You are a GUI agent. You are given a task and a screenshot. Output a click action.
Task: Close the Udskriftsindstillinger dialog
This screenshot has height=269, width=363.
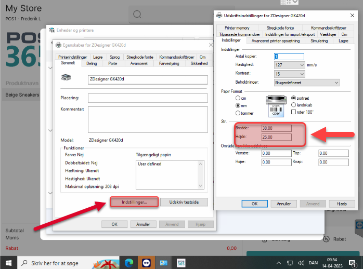click(x=352, y=16)
